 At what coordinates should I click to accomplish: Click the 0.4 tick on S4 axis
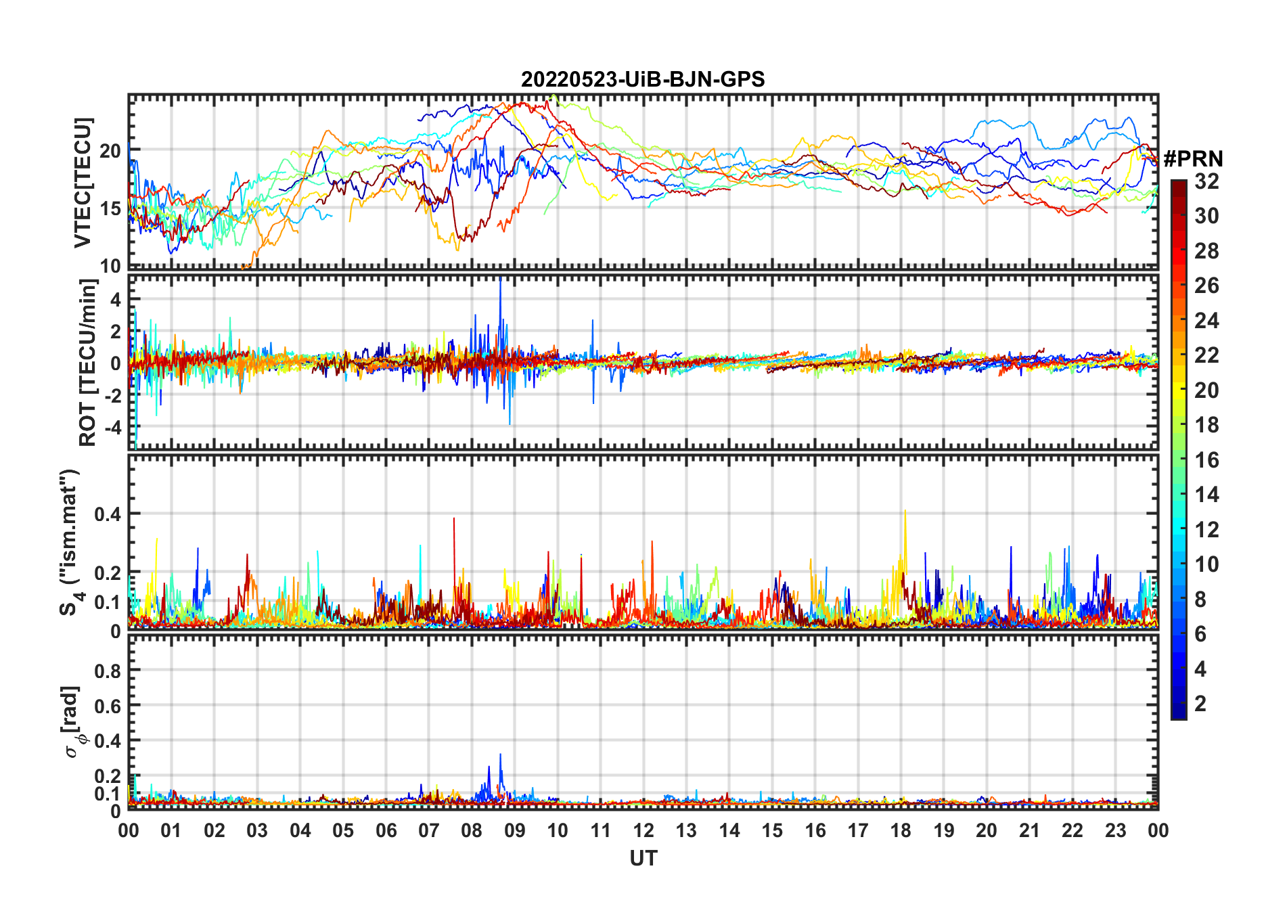[108, 514]
